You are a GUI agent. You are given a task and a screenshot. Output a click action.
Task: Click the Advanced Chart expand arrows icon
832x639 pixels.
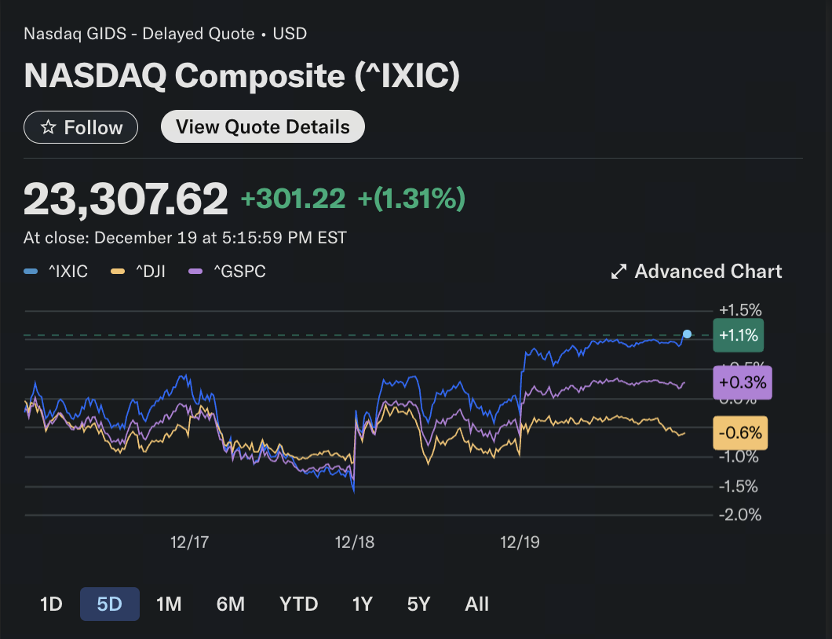619,272
